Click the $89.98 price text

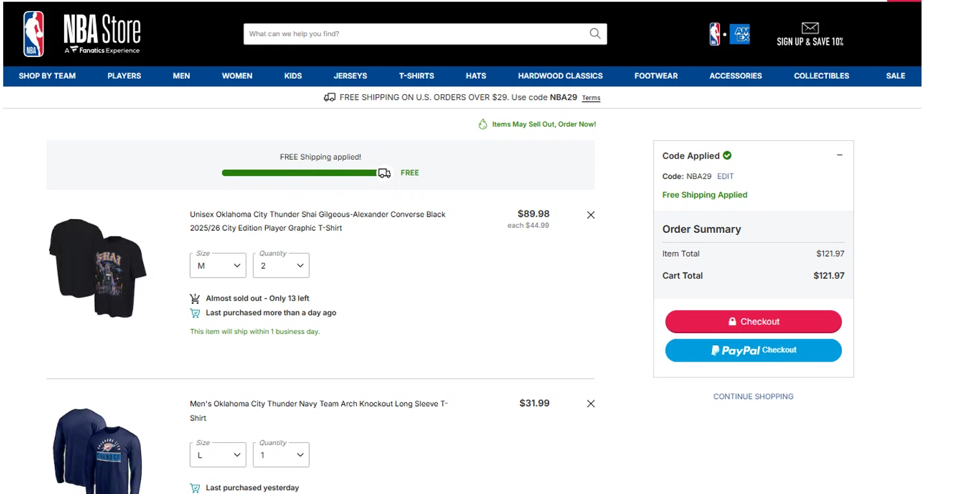pos(533,213)
